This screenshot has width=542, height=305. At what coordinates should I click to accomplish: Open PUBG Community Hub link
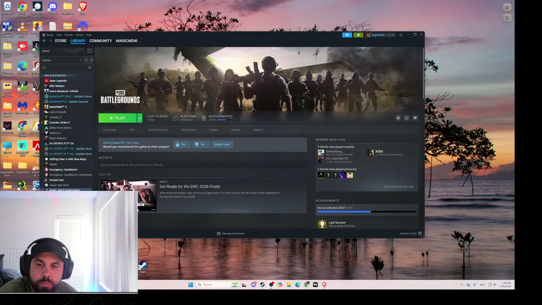[158, 130]
